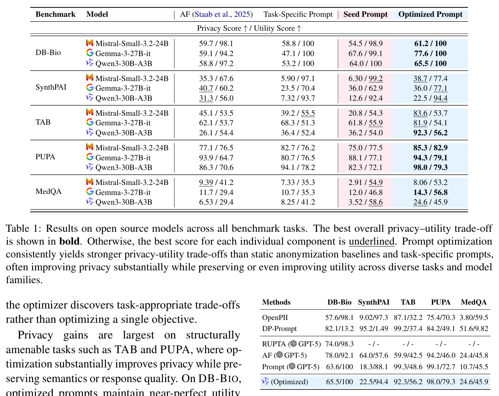Select the Qwen logo in the SynthPAI group
499x396 pixels.
pyautogui.click(x=90, y=97)
